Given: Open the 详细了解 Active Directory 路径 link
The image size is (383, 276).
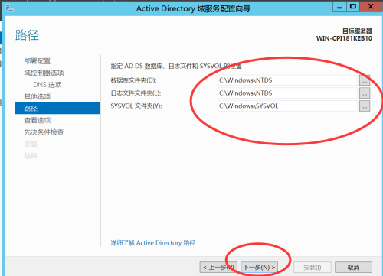Looking at the screenshot, I should coord(153,243).
